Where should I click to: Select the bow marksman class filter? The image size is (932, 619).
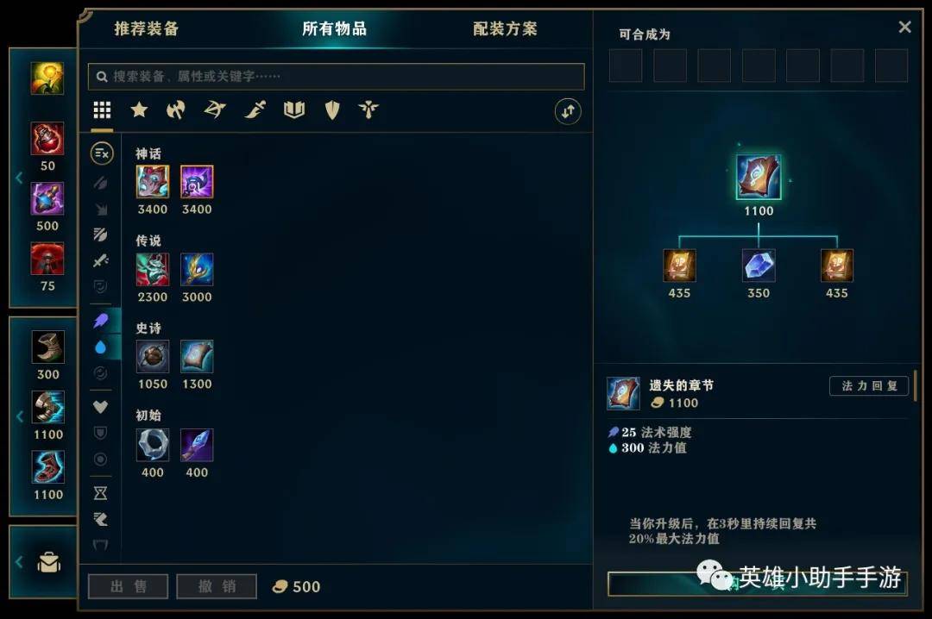[x=215, y=109]
